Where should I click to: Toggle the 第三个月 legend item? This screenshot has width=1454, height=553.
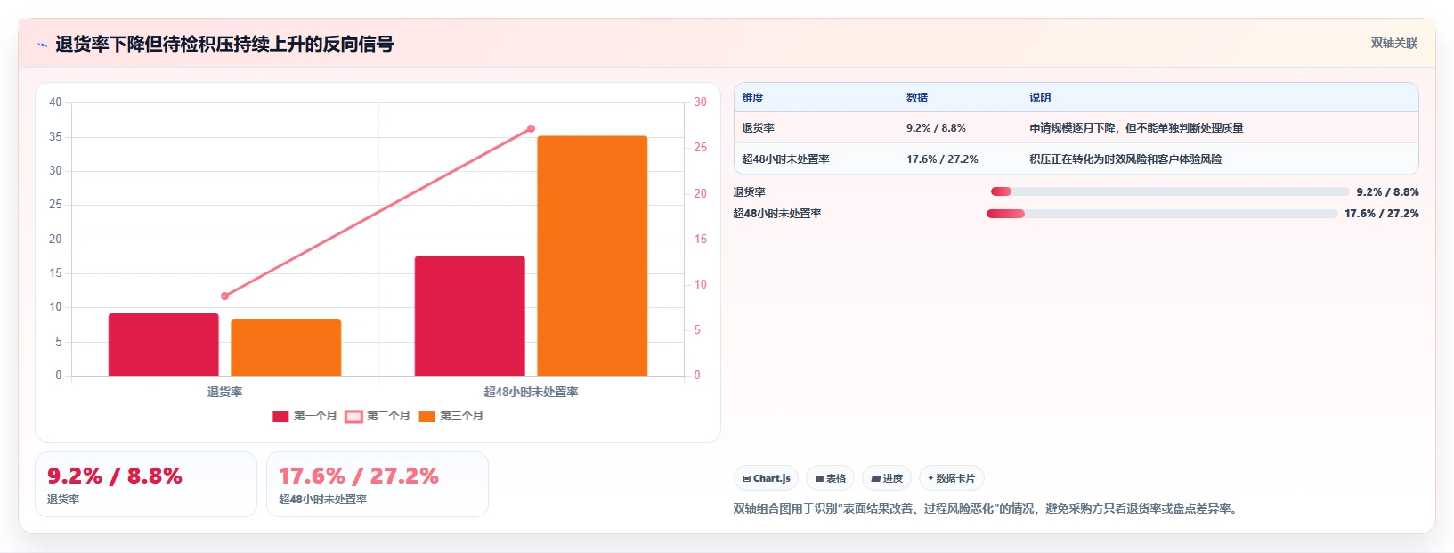coord(451,416)
